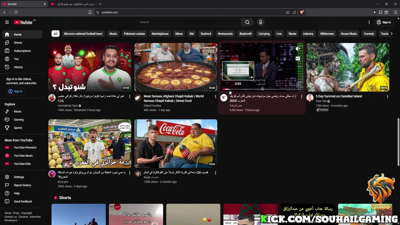This screenshot has height=225, width=400.
Task: Open the Coca-Cola video thumbnail
Action: [x=176, y=143]
